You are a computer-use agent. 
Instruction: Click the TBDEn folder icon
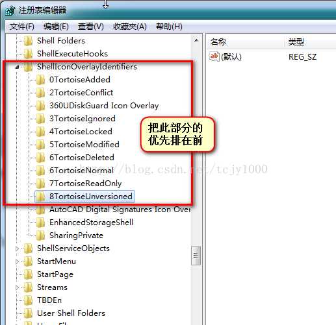28,300
